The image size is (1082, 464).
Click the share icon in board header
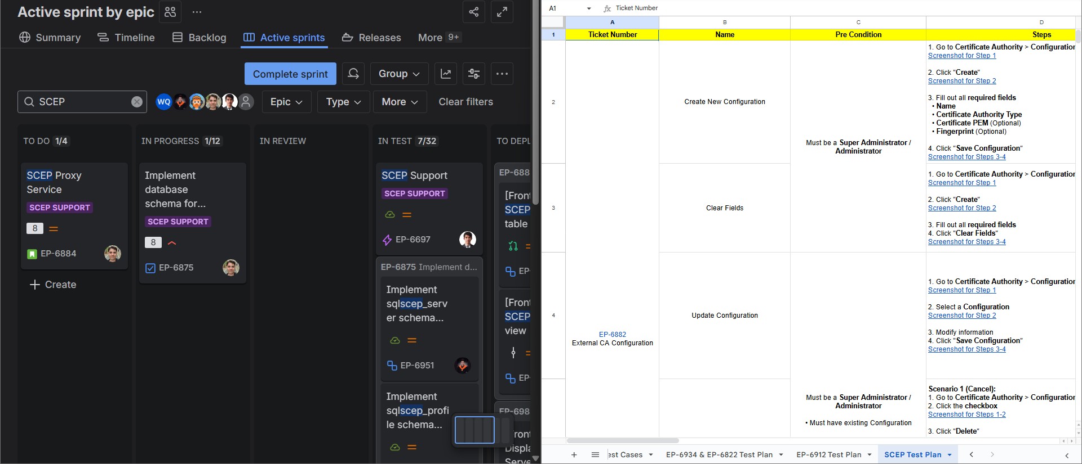[x=473, y=12]
